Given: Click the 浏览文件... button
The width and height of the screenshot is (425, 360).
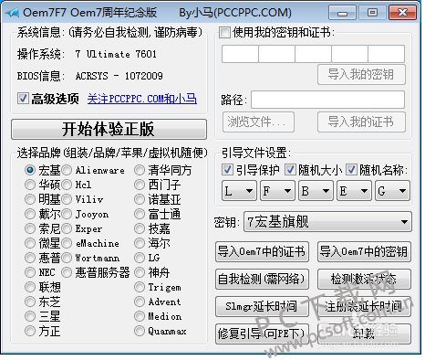Looking at the screenshot, I should 258,122.
